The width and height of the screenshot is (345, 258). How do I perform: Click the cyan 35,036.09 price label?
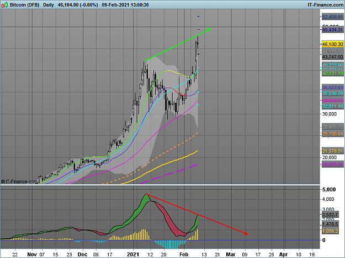332,94
